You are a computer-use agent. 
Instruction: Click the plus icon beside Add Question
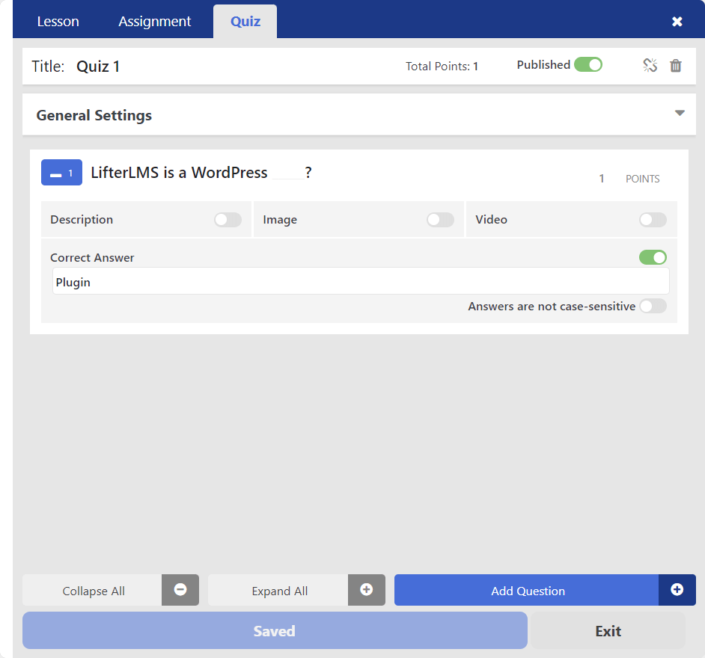pos(677,590)
